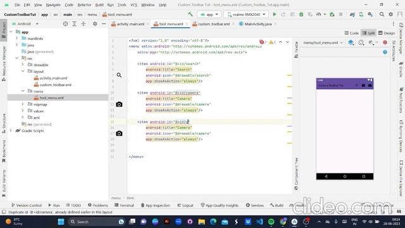The height and width of the screenshot is (228, 405).
Task: Switch editor to Design view
Action: pos(387,33)
